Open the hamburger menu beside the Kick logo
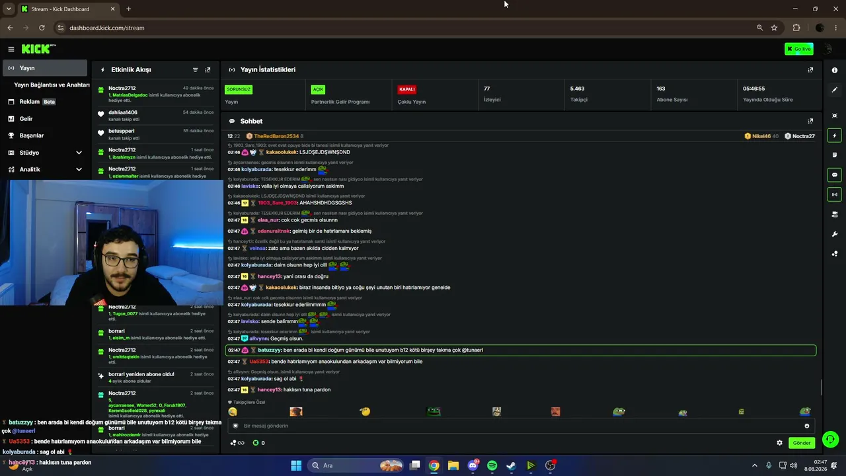The height and width of the screenshot is (476, 846). 11,49
